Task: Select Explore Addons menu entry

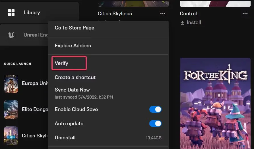Action: tap(73, 46)
